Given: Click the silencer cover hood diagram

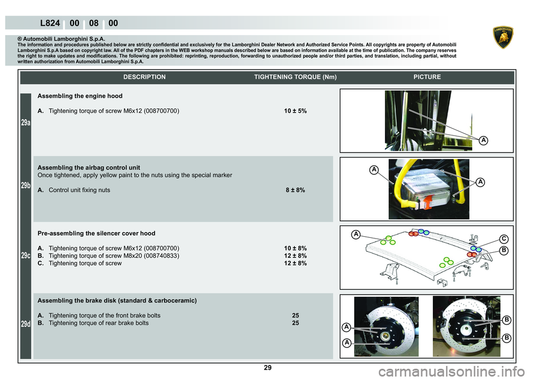Looking at the screenshot, I should [427, 257].
